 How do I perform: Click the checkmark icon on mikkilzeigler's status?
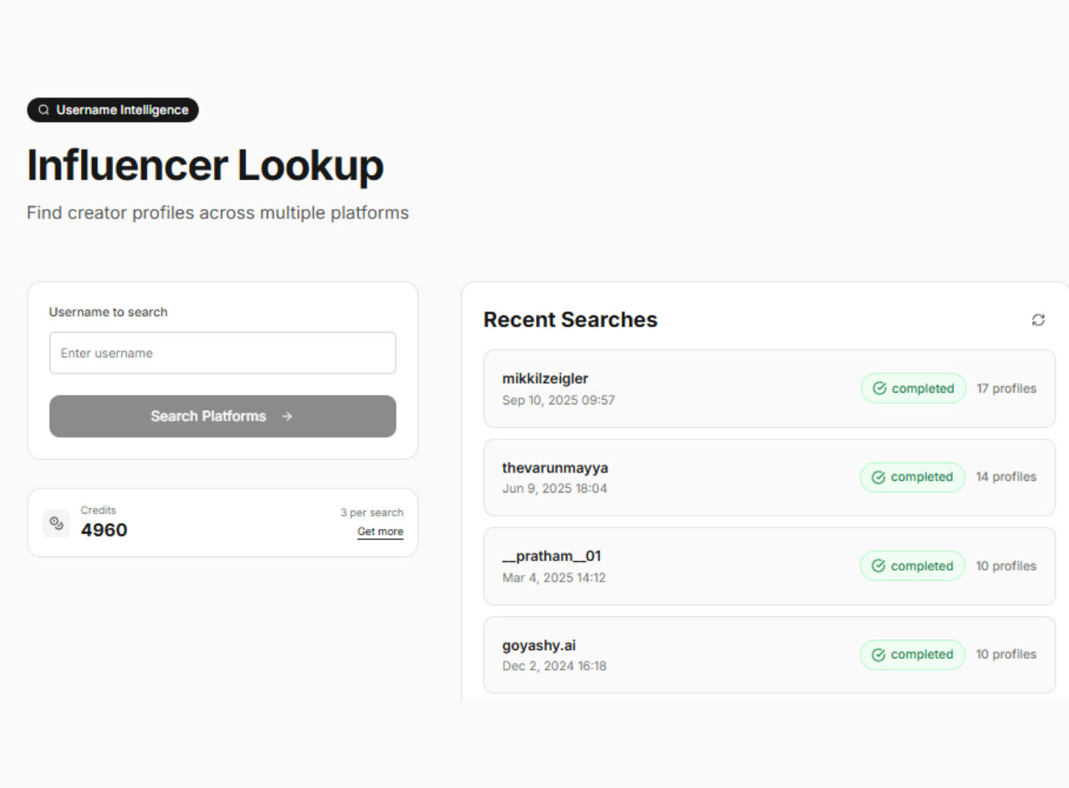tap(879, 388)
